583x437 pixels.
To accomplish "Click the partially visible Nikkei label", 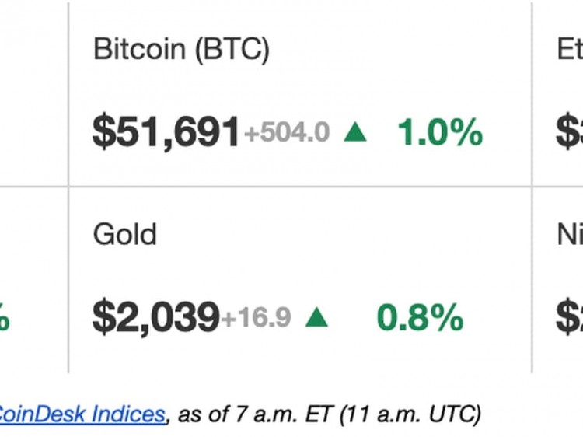I will [570, 234].
